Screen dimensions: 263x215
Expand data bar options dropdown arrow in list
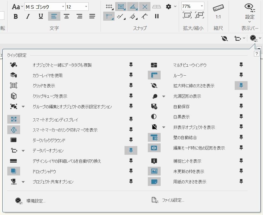click(x=23, y=151)
